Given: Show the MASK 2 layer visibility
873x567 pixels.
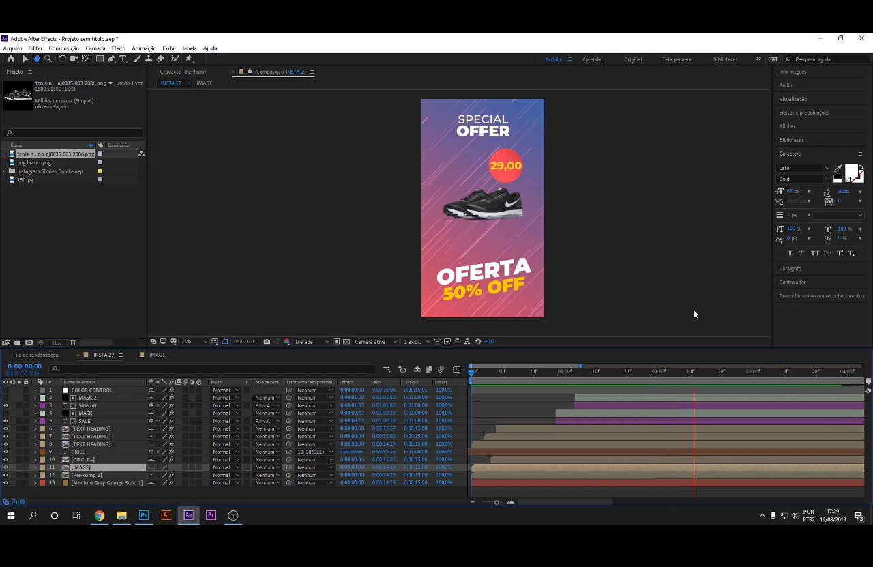Looking at the screenshot, I should click(5, 398).
